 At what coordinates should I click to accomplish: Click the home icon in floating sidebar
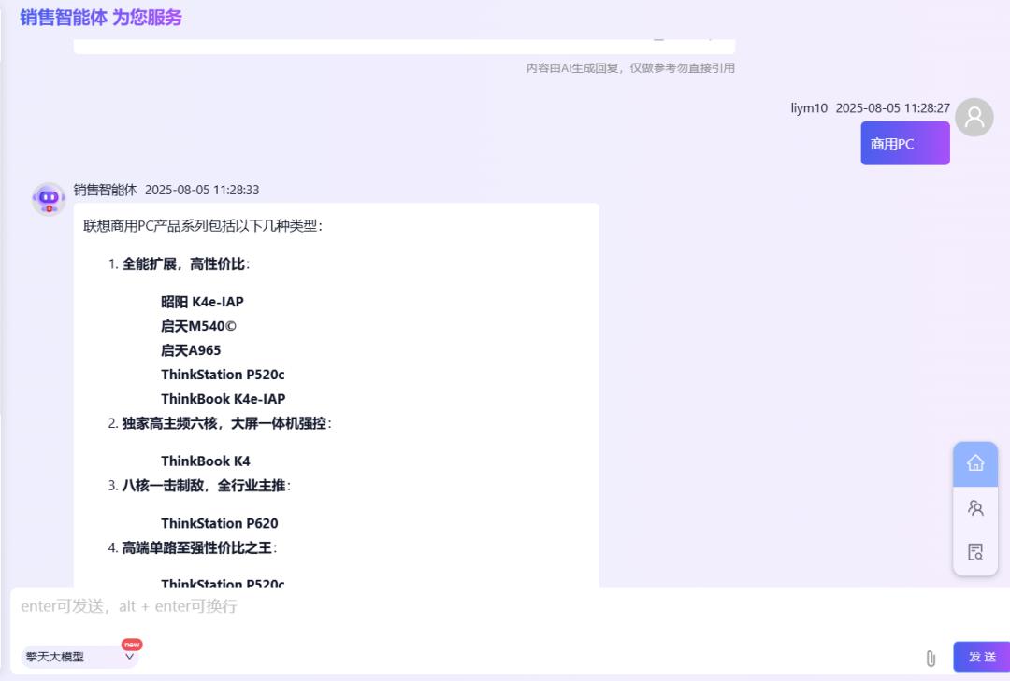(975, 462)
